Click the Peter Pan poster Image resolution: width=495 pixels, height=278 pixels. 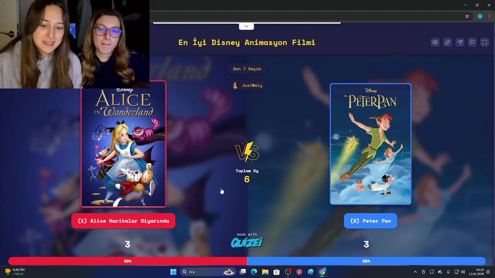tap(370, 144)
